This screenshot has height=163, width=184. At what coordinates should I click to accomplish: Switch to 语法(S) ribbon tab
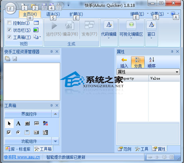53,14
